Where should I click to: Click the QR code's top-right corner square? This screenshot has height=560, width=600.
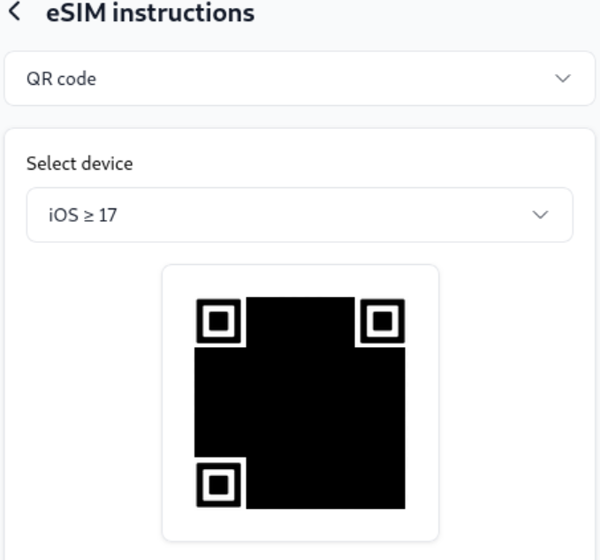pos(381,322)
